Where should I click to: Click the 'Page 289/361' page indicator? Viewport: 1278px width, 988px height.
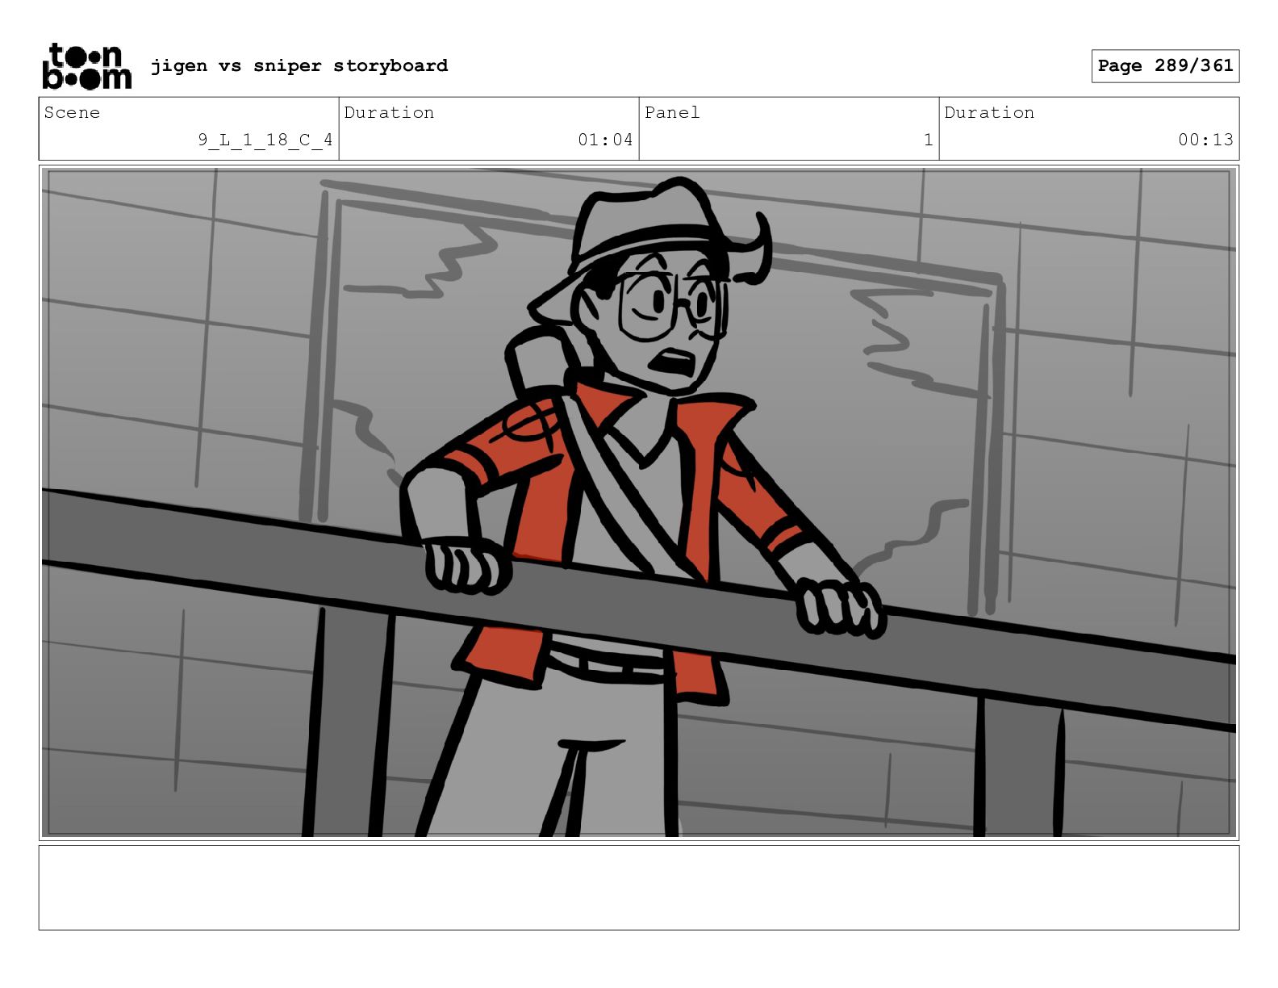pyautogui.click(x=1165, y=66)
